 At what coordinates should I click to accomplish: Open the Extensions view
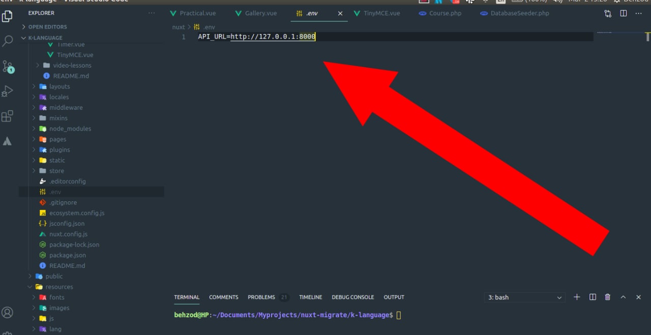[x=7, y=116]
